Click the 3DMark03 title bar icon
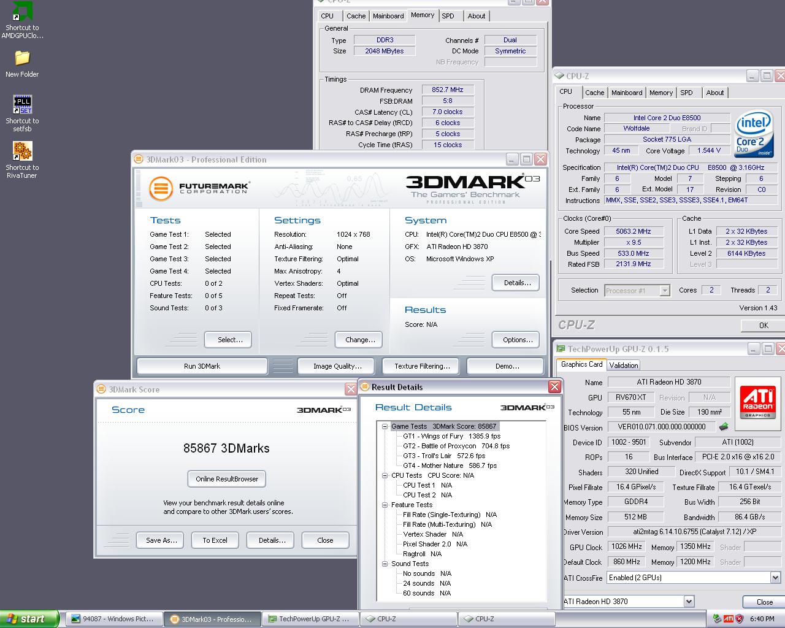 tap(139, 159)
